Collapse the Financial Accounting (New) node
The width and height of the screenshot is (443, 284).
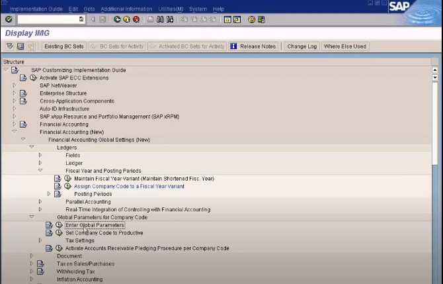[x=15, y=132]
